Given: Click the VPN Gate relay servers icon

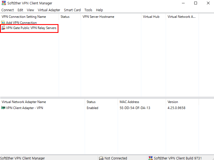Looking at the screenshot, I should 3,28.
